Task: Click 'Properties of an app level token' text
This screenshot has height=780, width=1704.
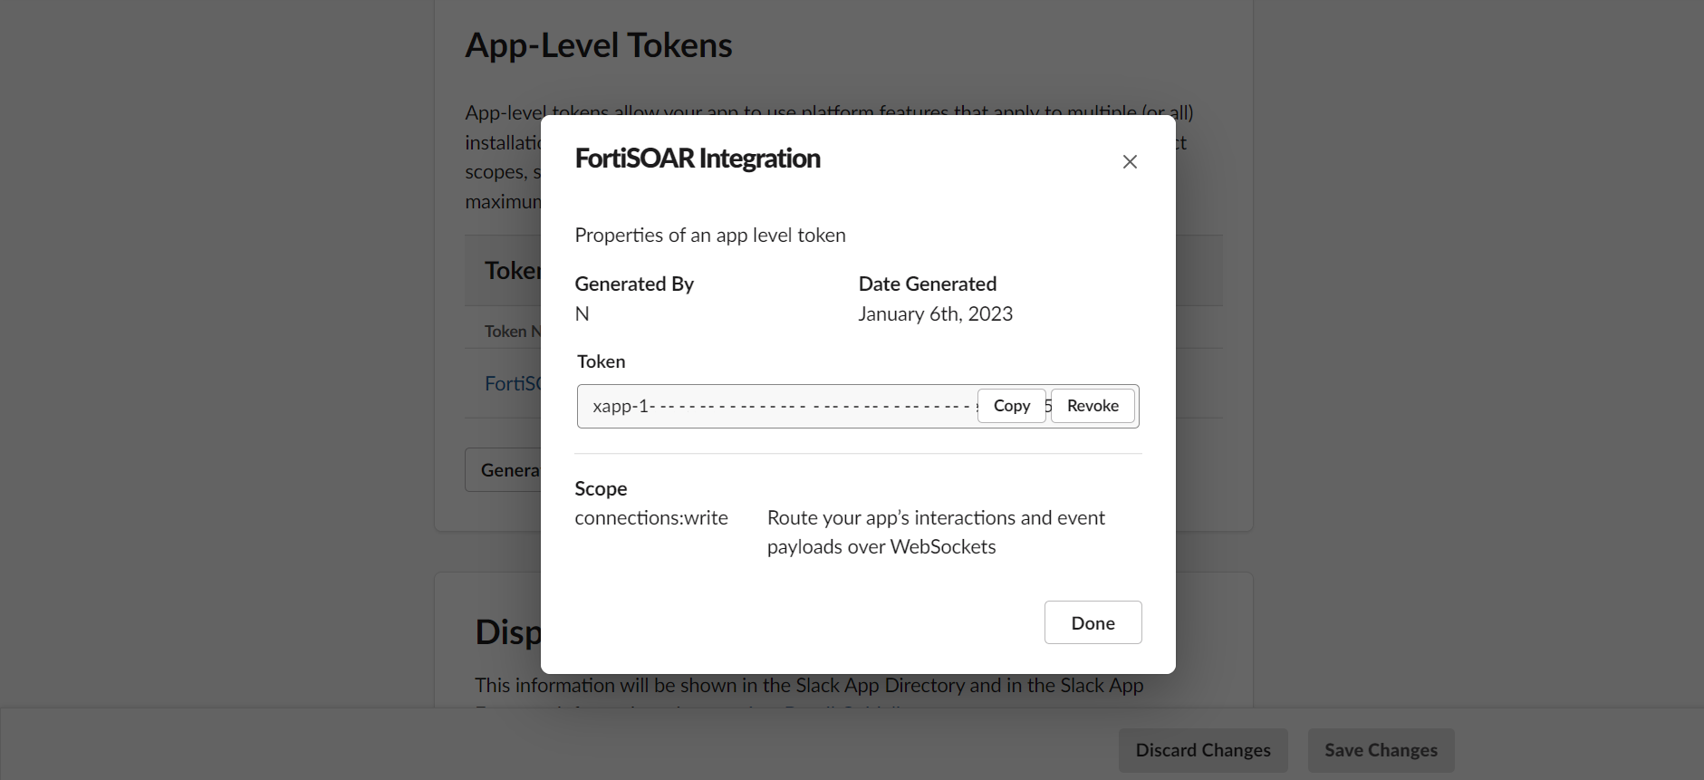Action: (x=710, y=235)
